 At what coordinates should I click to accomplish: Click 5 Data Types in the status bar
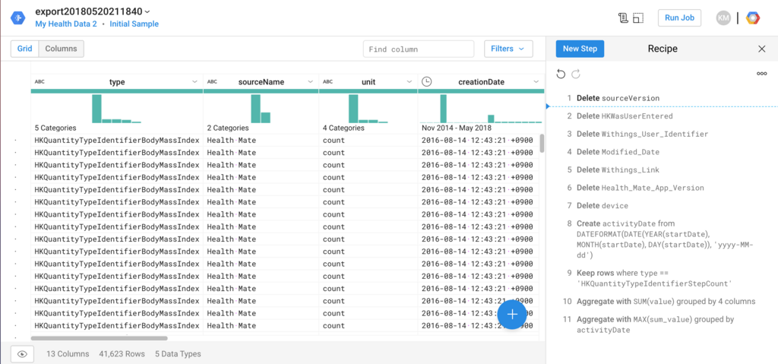(178, 354)
